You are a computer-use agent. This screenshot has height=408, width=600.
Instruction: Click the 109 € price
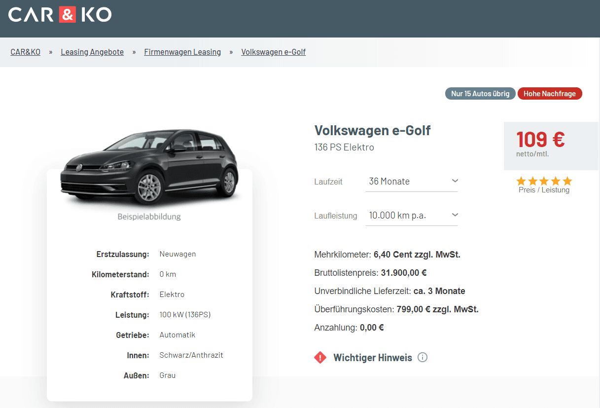coord(540,139)
